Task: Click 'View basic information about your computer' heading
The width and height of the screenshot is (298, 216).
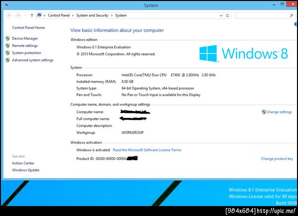Action: point(117,30)
